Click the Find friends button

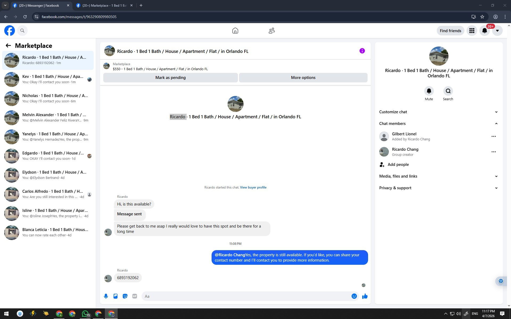(x=450, y=31)
